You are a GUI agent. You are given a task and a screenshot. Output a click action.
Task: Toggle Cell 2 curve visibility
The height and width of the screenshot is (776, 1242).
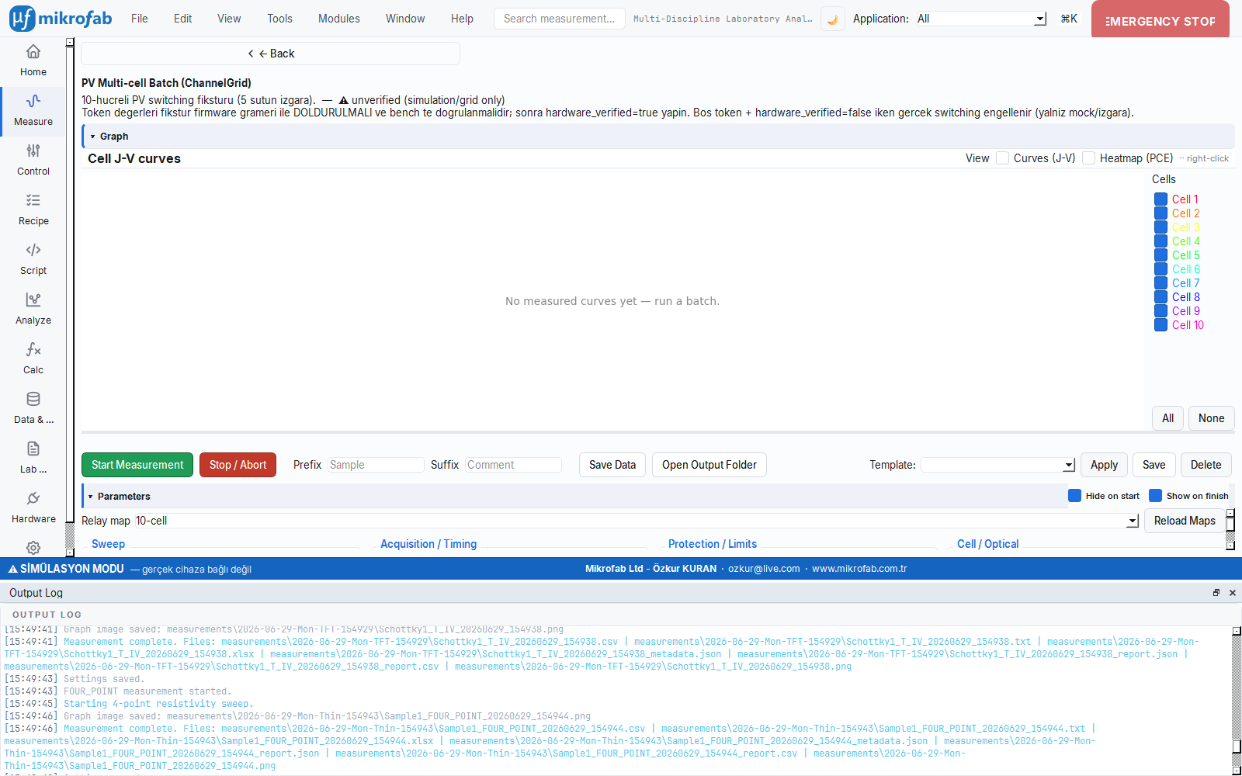[1160, 213]
